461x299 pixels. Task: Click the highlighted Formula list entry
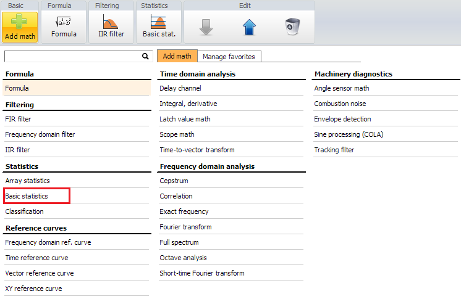click(x=77, y=88)
